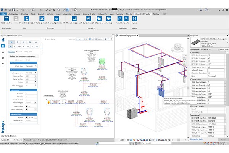
Task: Click the flame boiler symbol on canvas
Action: 48,102
